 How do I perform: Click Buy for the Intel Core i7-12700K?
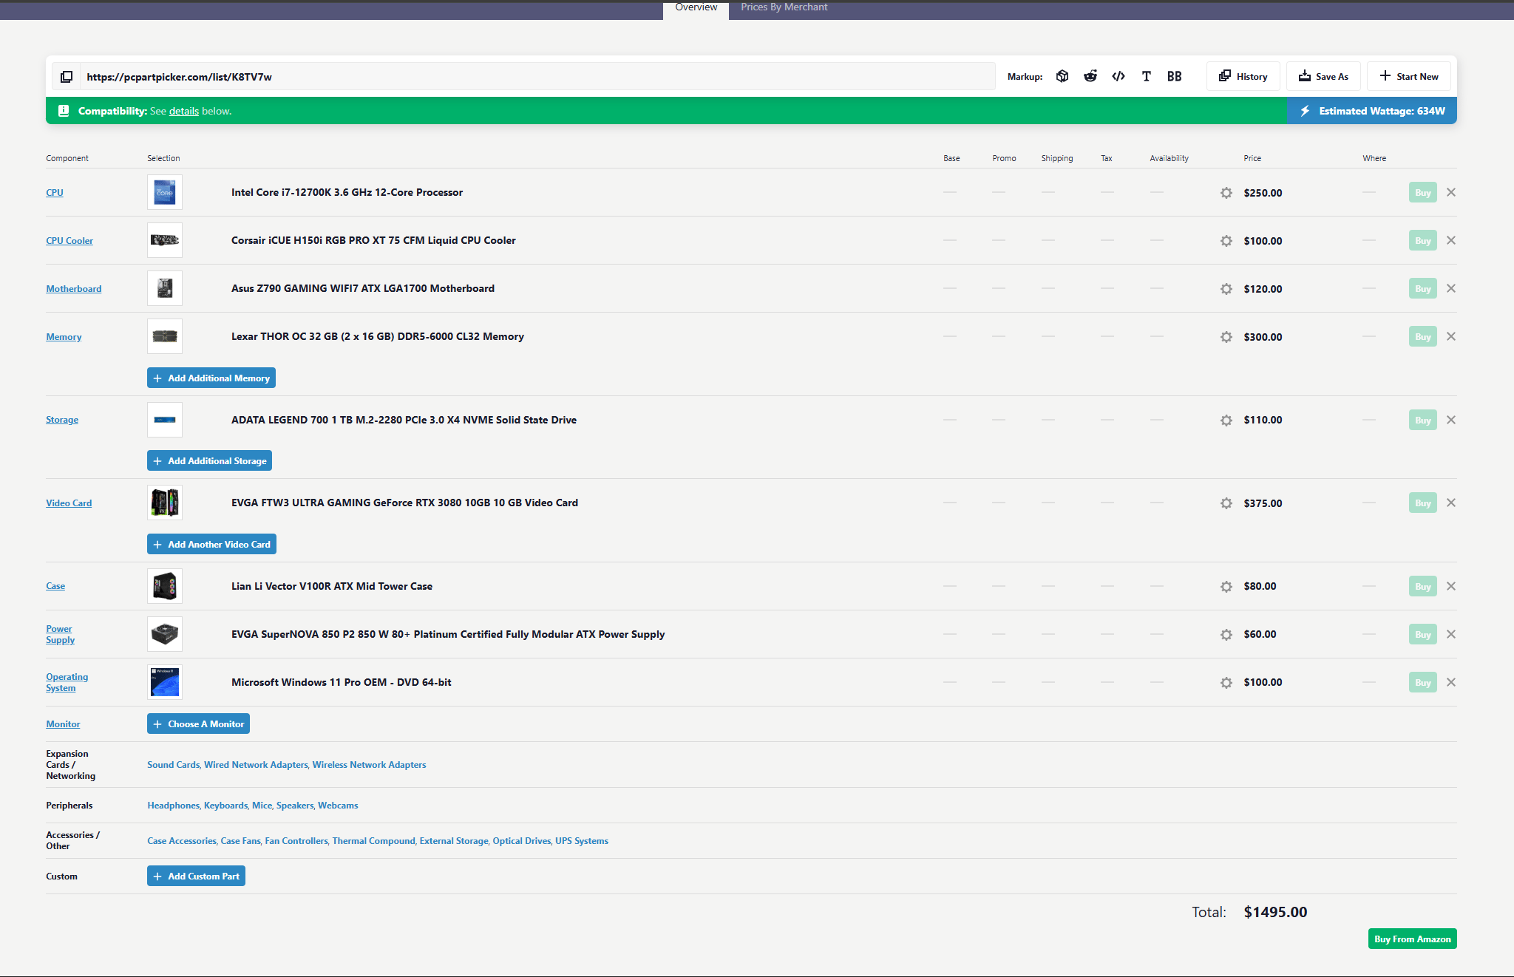1423,193
